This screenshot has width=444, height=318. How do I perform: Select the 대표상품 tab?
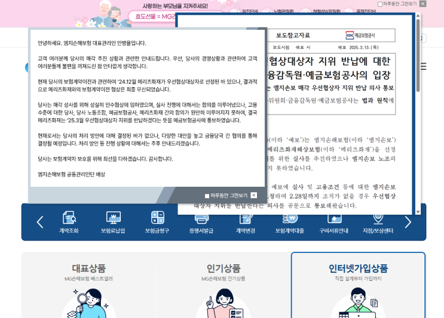pos(88,268)
